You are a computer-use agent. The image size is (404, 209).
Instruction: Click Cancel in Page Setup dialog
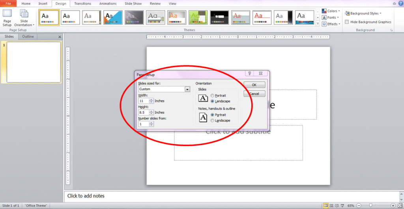254,94
